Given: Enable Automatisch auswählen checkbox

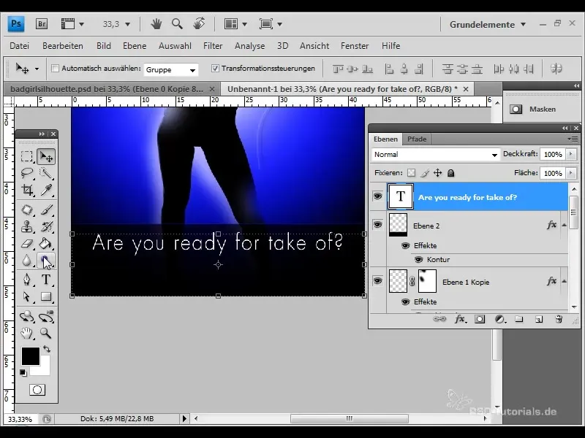Looking at the screenshot, I should [x=56, y=68].
